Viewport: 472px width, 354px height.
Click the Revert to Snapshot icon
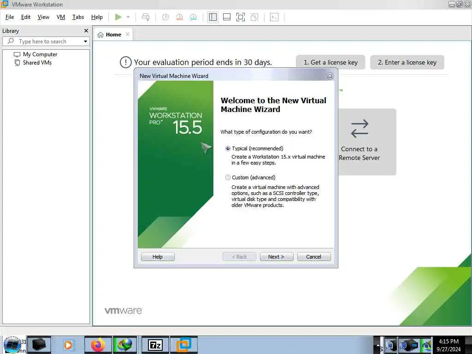tap(179, 17)
